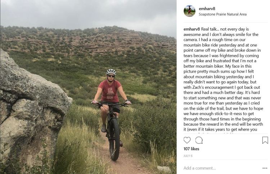The width and height of the screenshot is (270, 174).
Task: Open comments via the speech bubble icon
Action: point(199,140)
